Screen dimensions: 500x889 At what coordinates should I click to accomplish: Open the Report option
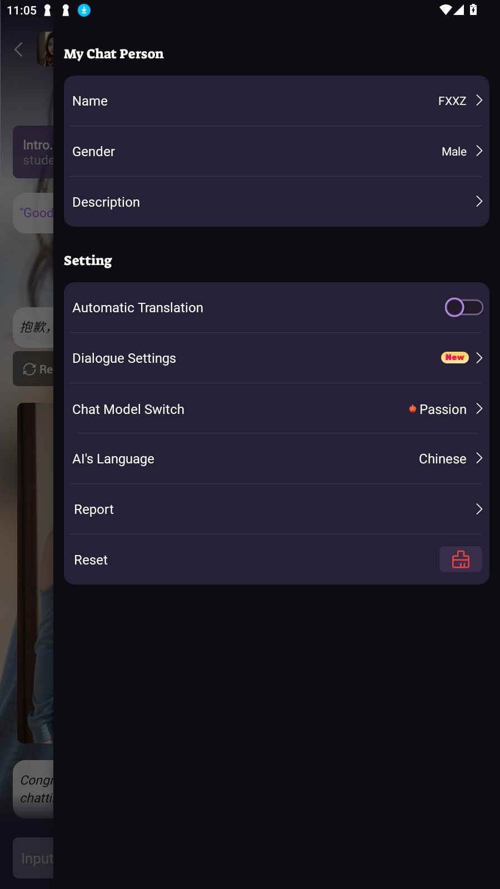click(x=94, y=510)
